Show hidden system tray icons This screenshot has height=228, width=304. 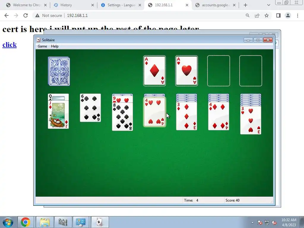252,222
